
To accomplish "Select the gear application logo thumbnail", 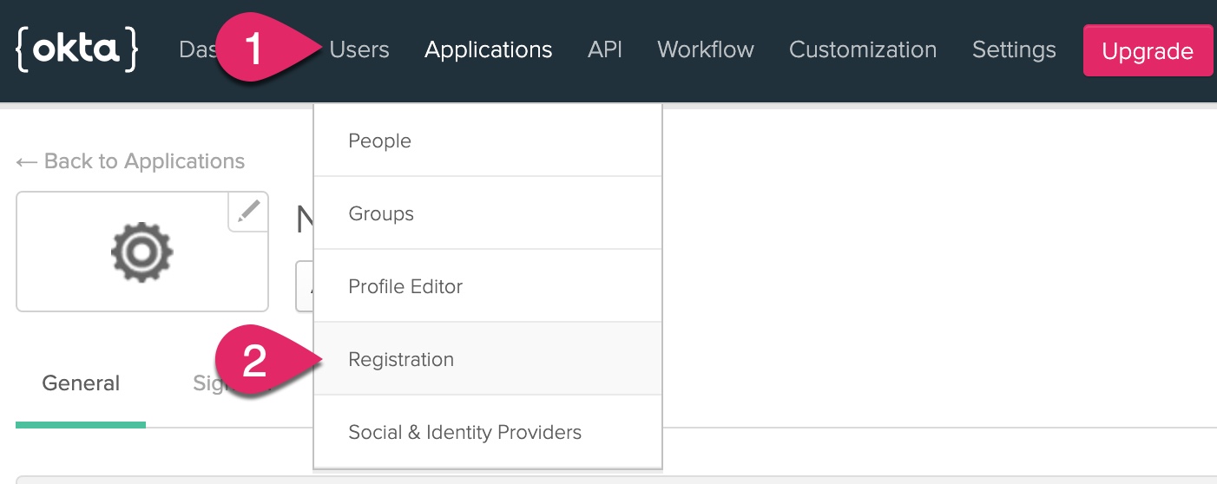I will coord(141,252).
